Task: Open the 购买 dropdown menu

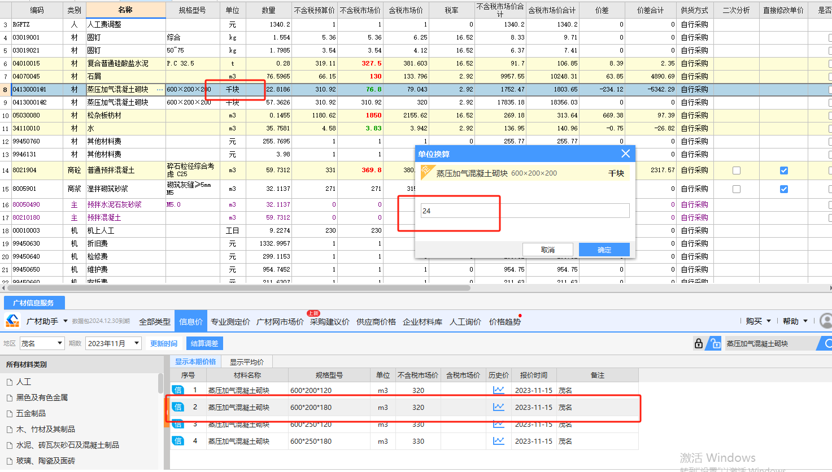Action: tap(758, 321)
